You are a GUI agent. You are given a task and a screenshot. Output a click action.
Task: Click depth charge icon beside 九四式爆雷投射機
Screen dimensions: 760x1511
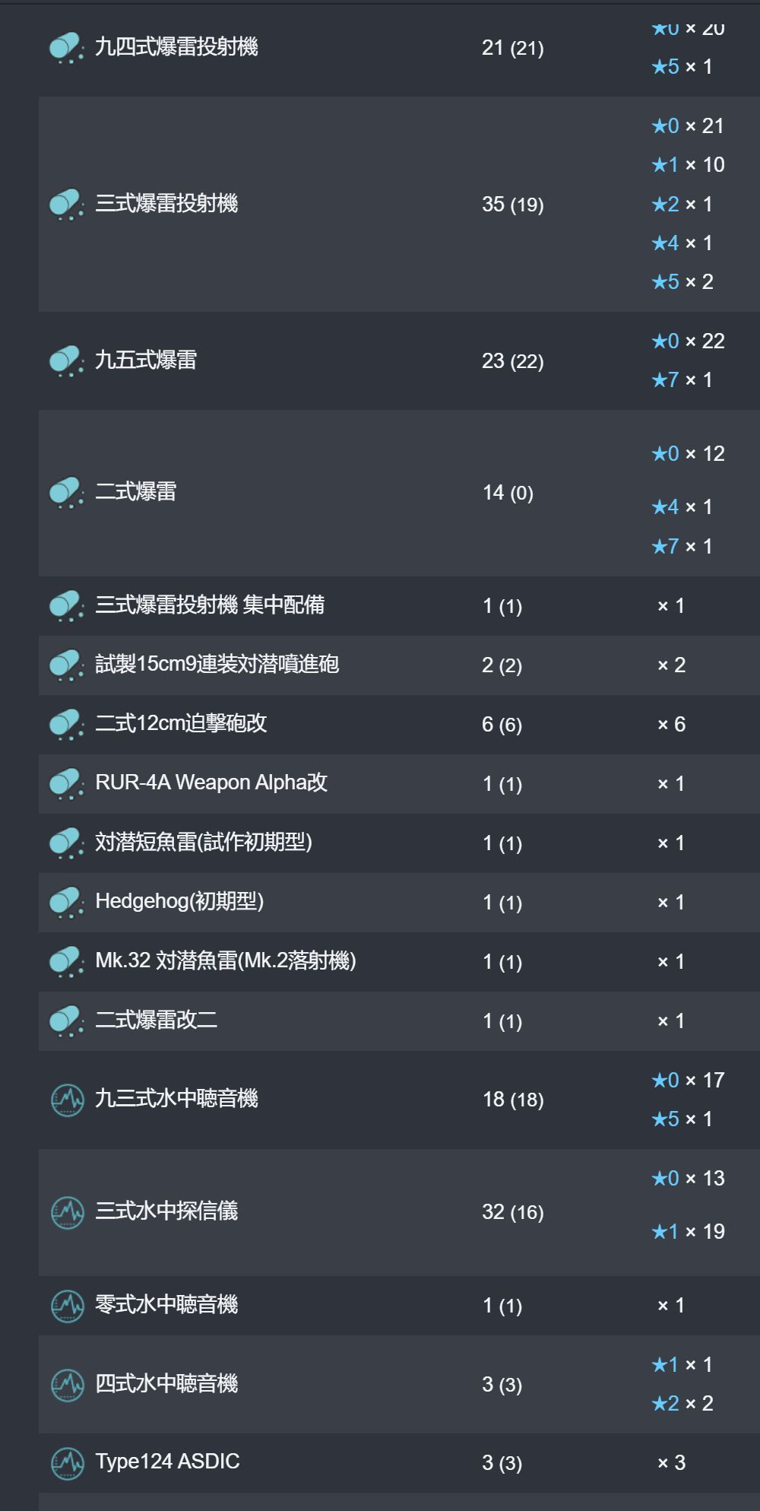(67, 48)
